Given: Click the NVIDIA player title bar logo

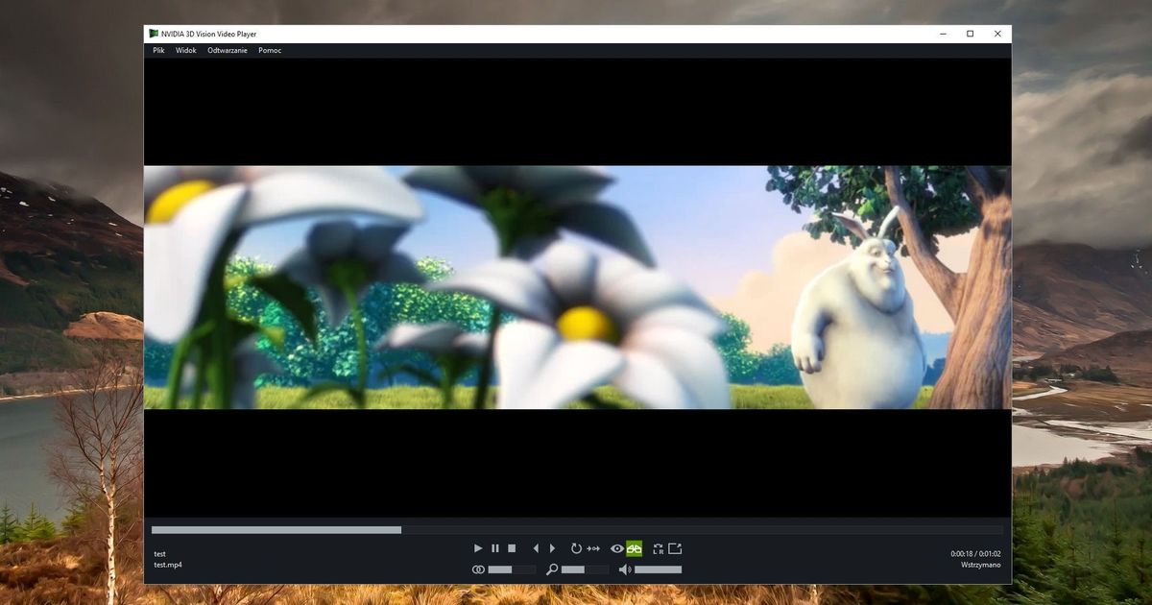Looking at the screenshot, I should 153,34.
